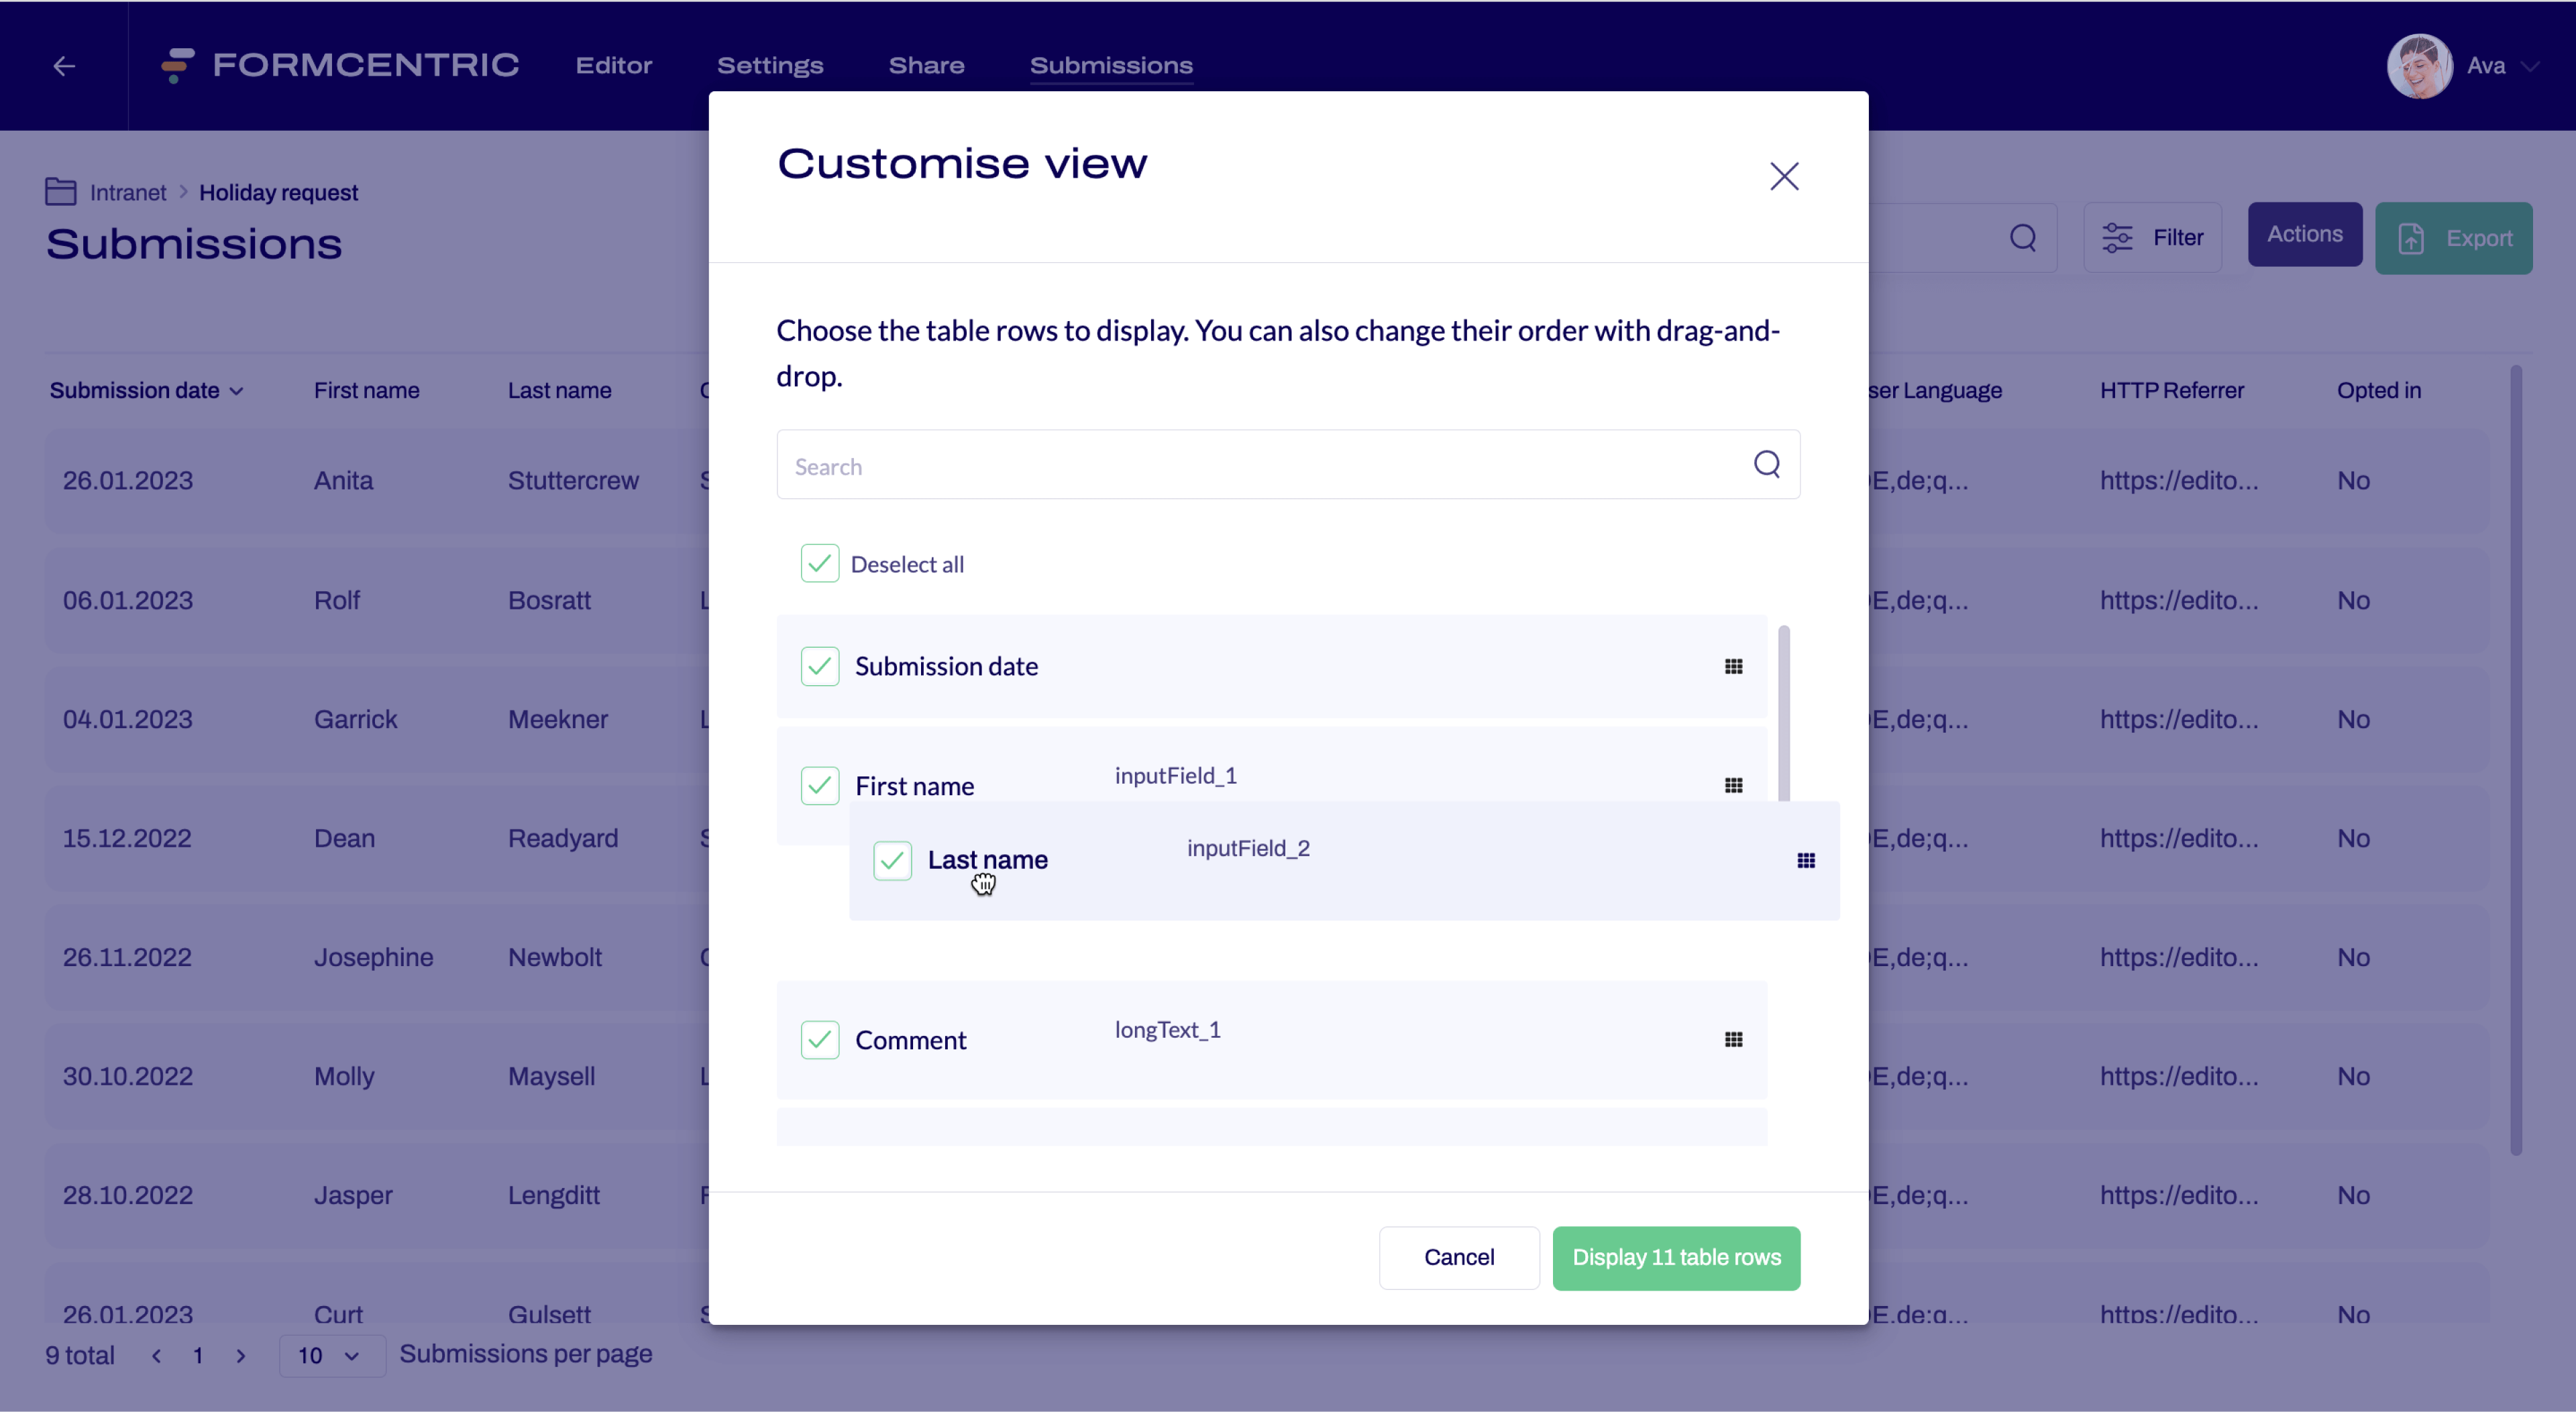Open the submissions per page dropdown showing 10
Viewport: 2576px width, 1412px height.
pyautogui.click(x=330, y=1355)
